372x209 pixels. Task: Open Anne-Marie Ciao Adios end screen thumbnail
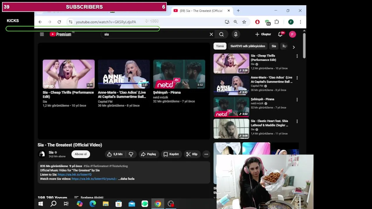pyautogui.click(x=124, y=74)
